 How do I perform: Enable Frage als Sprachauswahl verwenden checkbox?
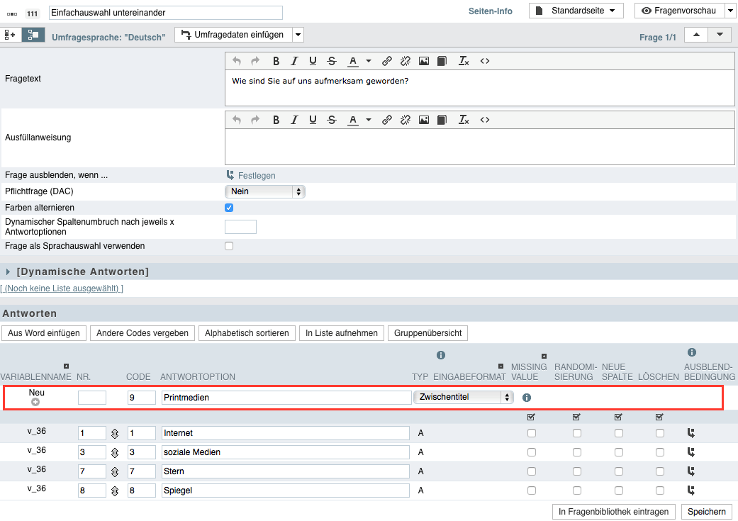(x=229, y=246)
